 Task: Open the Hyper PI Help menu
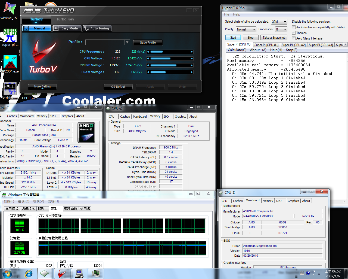click(237, 14)
